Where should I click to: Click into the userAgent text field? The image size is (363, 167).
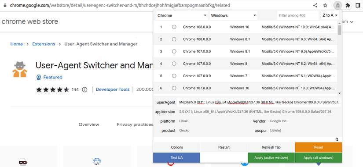(259, 102)
